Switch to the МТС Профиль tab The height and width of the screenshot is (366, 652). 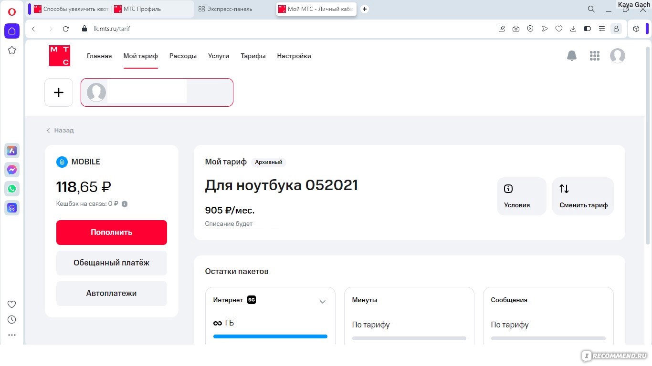pyautogui.click(x=153, y=9)
